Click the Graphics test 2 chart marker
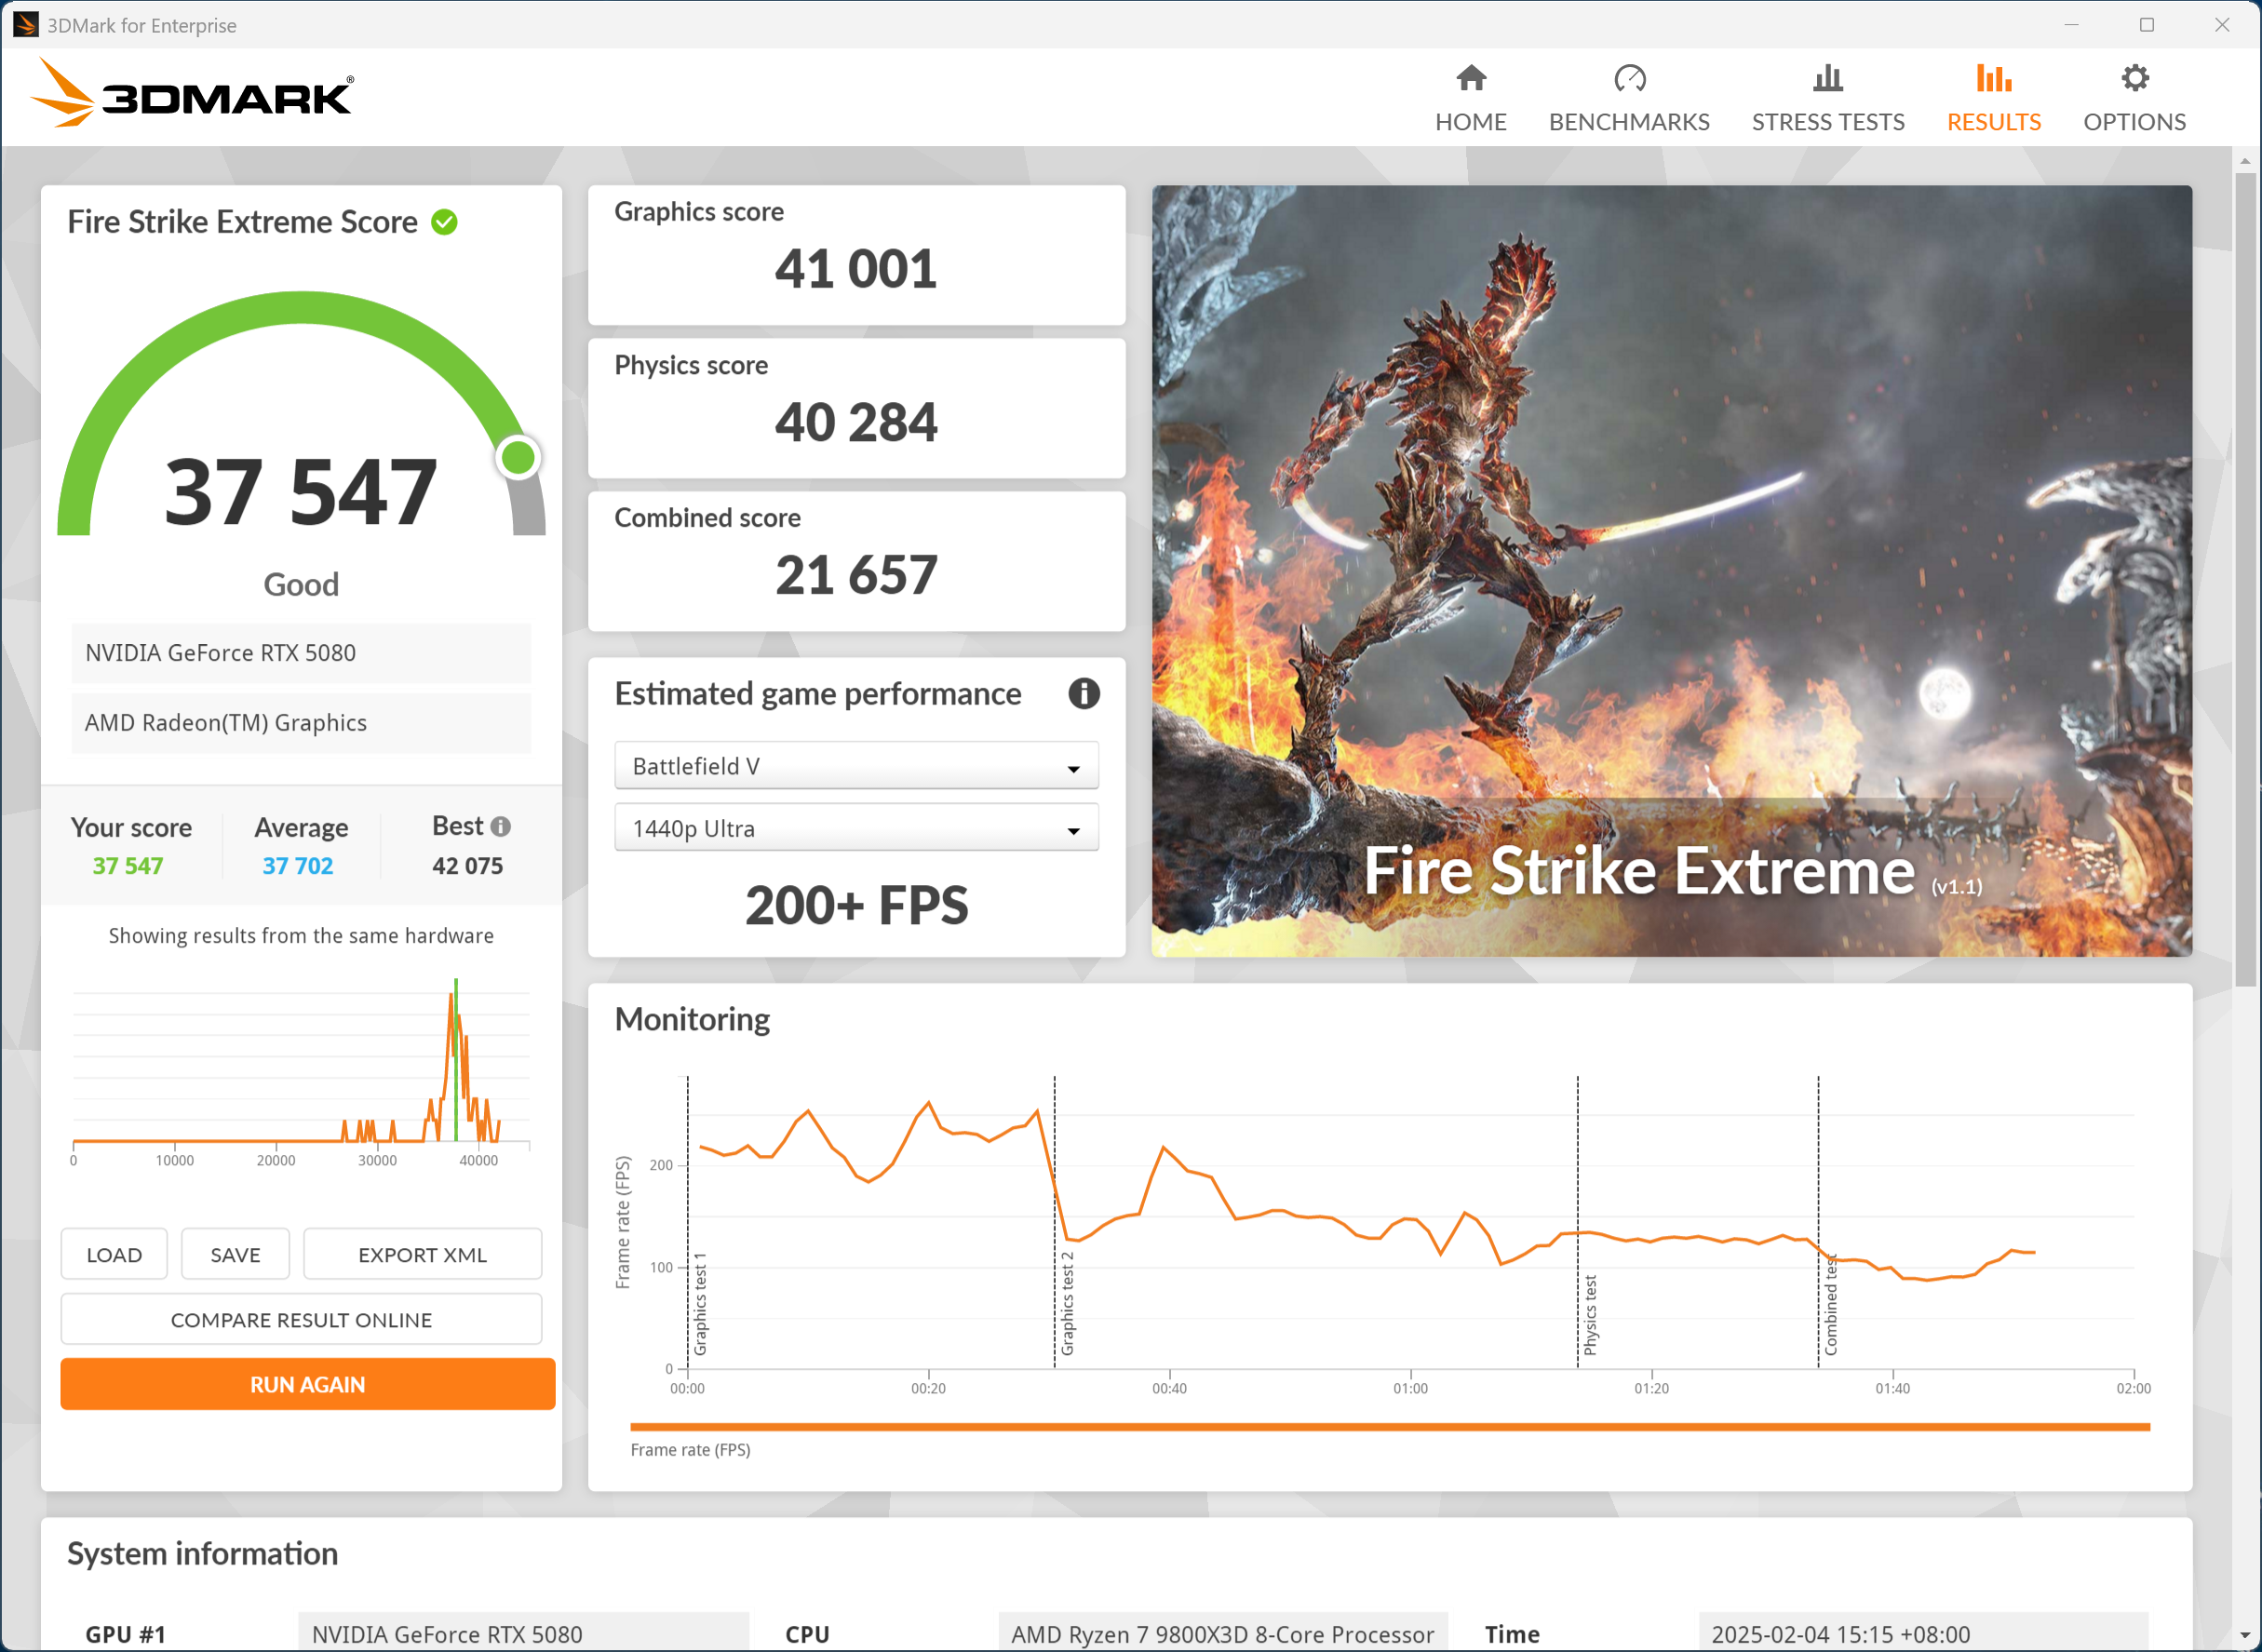The width and height of the screenshot is (2262, 1652). pyautogui.click(x=1067, y=1303)
